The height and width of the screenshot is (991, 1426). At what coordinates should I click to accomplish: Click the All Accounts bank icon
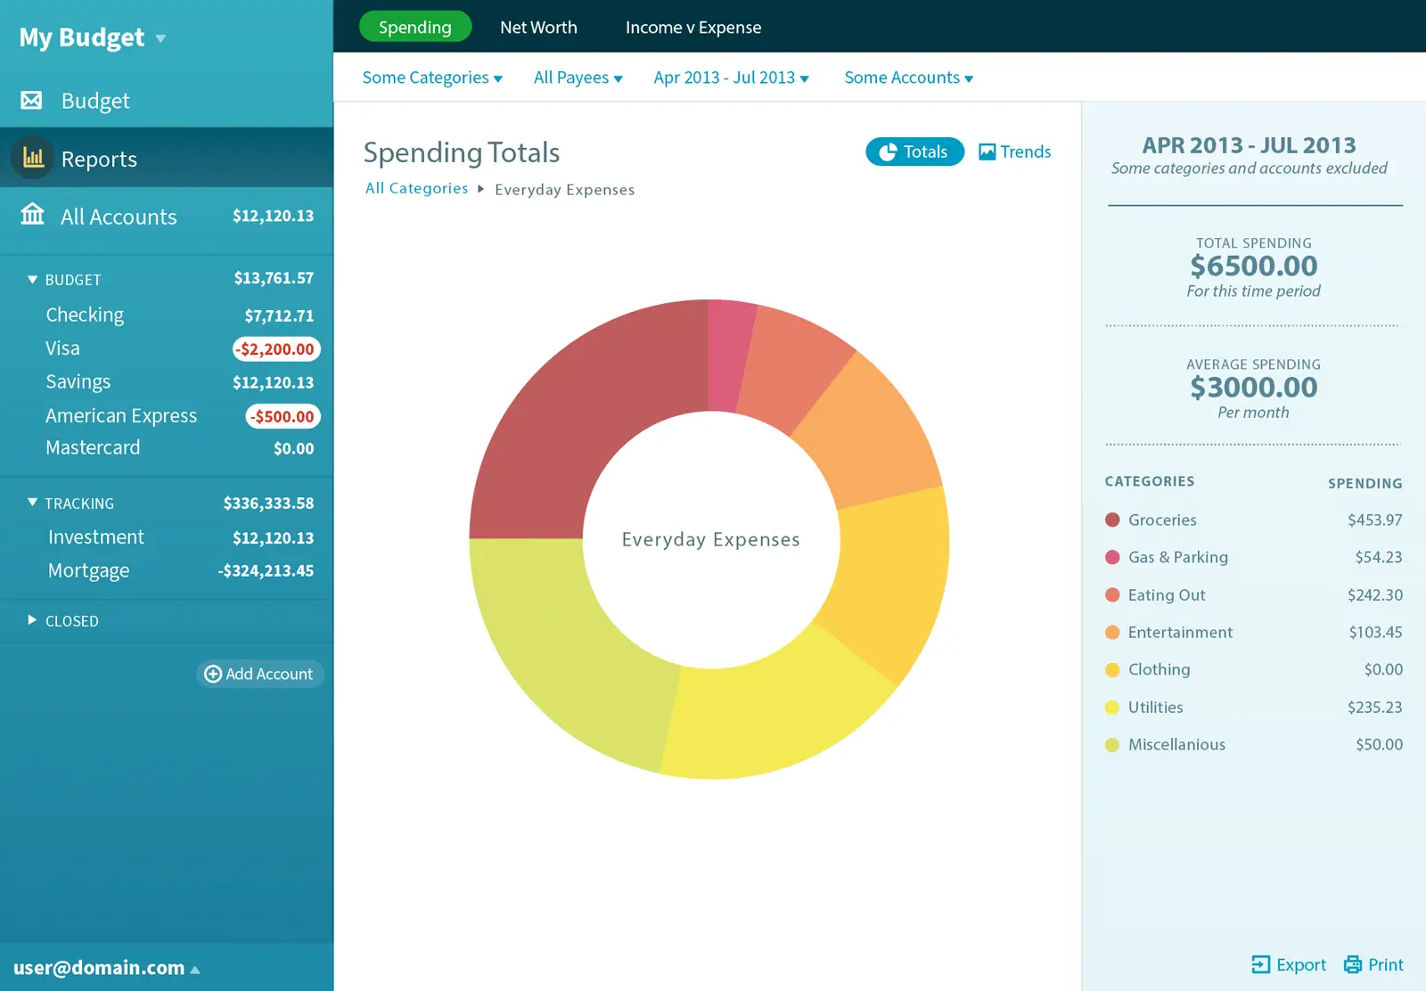(x=32, y=216)
